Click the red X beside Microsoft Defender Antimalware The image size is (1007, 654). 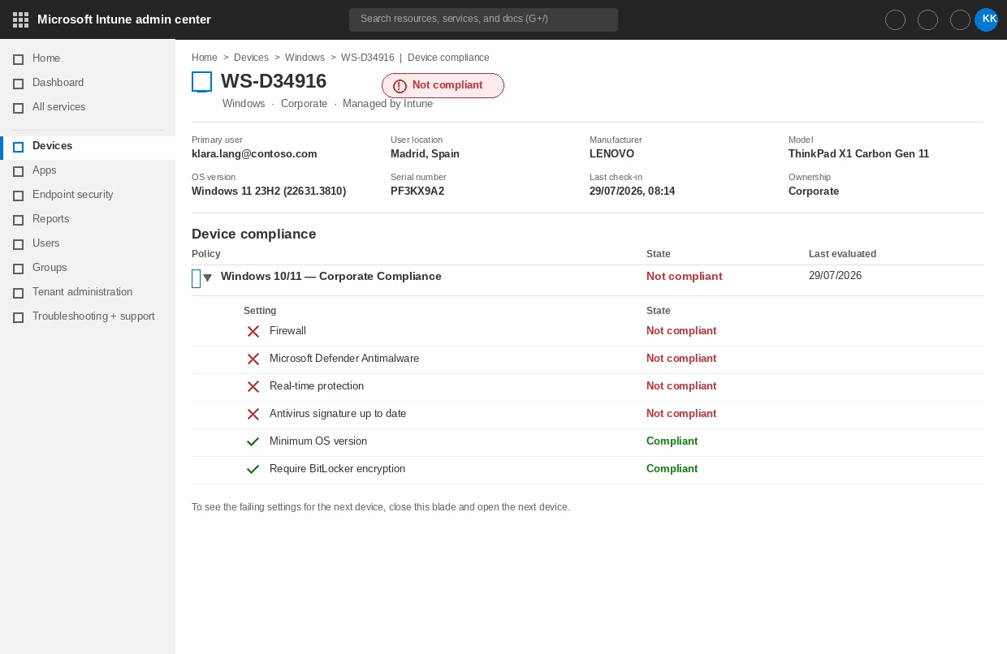click(253, 359)
